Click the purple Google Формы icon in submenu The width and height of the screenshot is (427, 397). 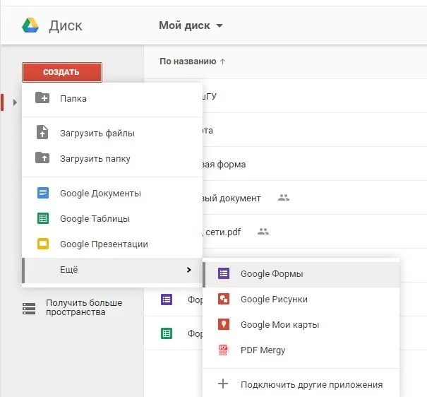click(x=224, y=273)
